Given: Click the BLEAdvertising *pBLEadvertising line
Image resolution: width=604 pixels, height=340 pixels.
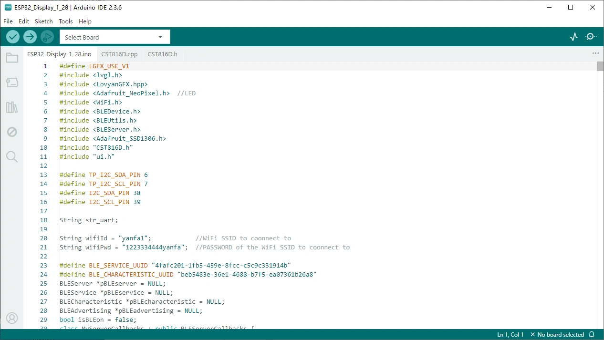Looking at the screenshot, I should (131, 311).
